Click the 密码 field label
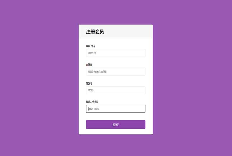The height and width of the screenshot is (156, 232). point(89,83)
